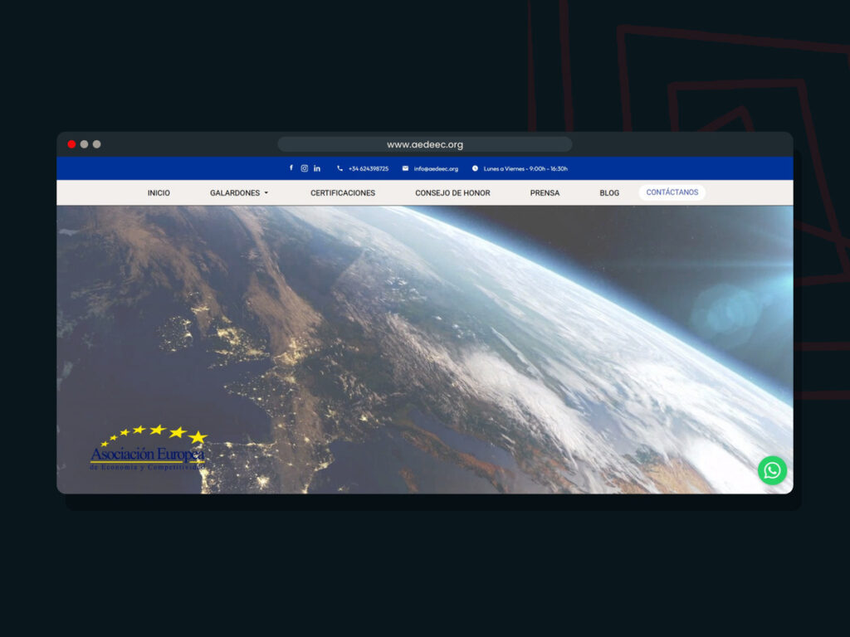
Task: Click the Earth hero banner image
Action: click(x=425, y=349)
